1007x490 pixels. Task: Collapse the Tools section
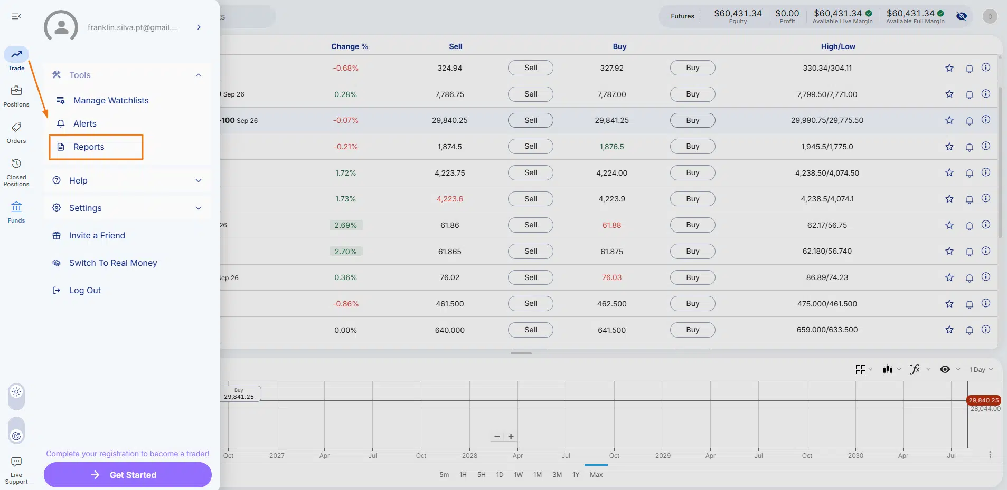[199, 75]
